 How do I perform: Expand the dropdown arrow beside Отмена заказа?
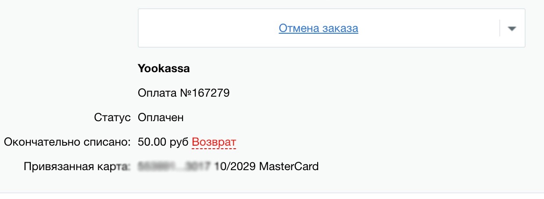512,28
